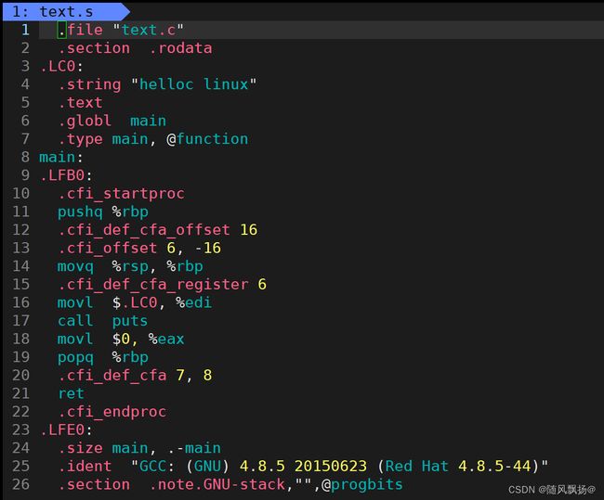
Task: Click line number 1 in the gutter
Action: (25, 30)
